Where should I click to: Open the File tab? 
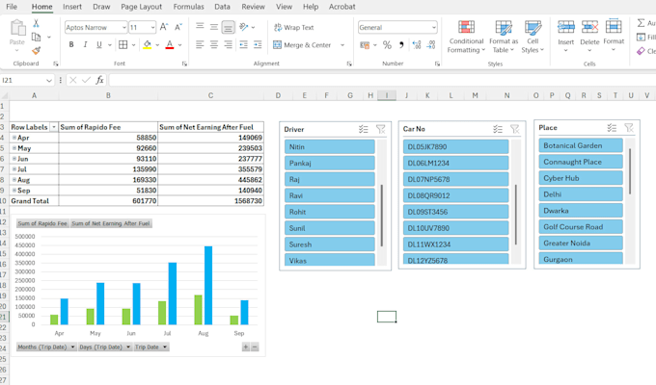pyautogui.click(x=12, y=7)
